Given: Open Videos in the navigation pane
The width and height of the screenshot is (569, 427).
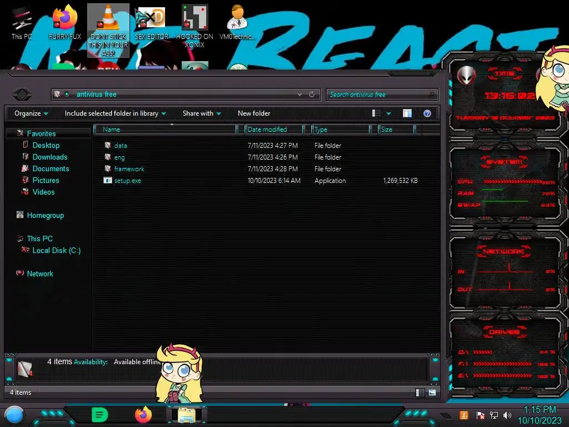Looking at the screenshot, I should click(43, 192).
